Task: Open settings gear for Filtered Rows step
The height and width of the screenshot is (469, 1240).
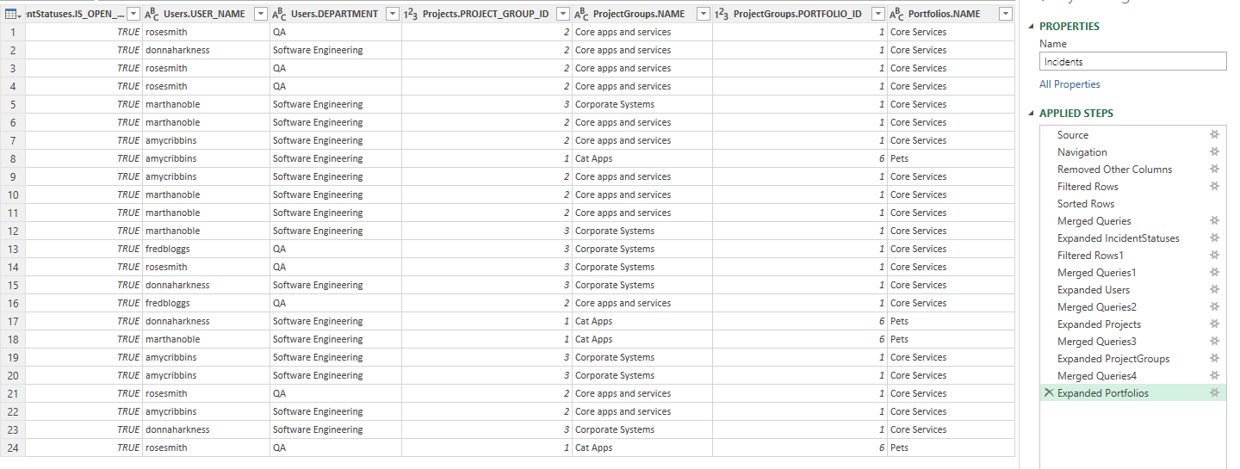Action: [1215, 187]
